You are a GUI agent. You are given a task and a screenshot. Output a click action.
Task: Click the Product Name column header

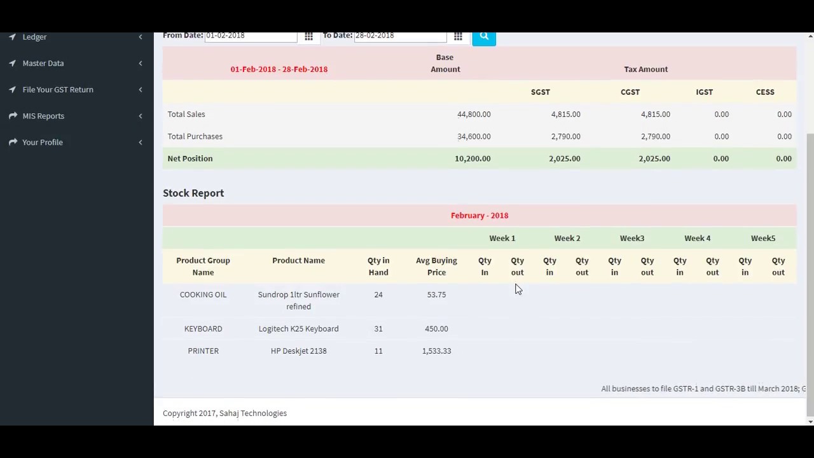point(298,260)
